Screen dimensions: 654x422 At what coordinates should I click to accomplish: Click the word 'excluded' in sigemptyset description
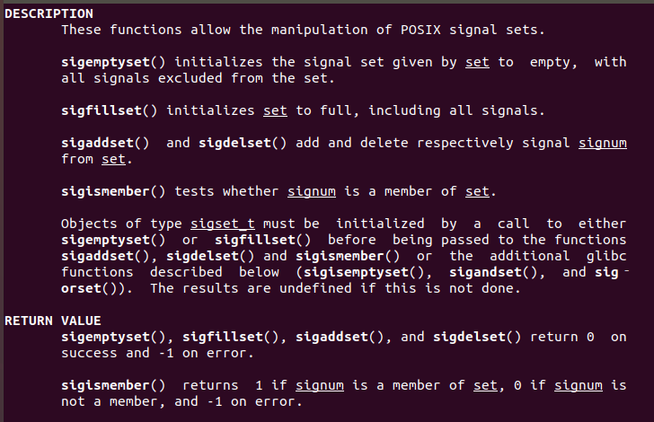tap(178, 78)
